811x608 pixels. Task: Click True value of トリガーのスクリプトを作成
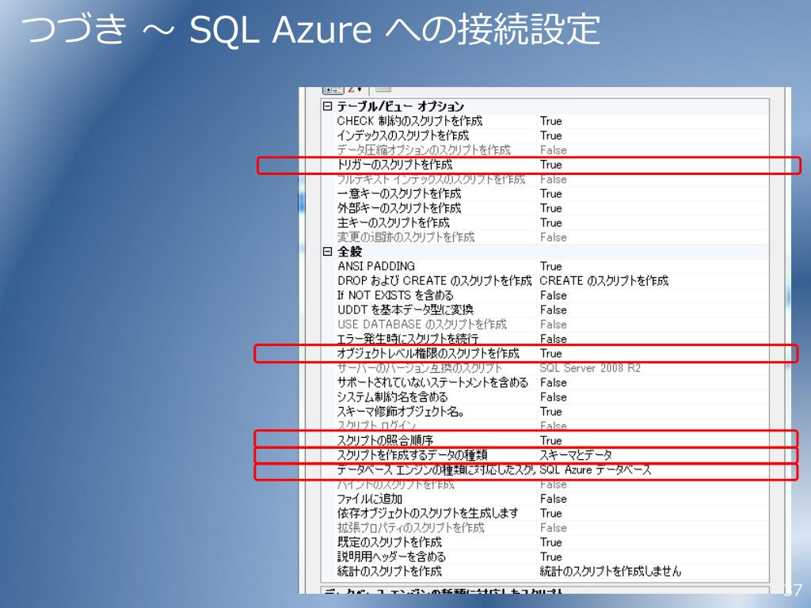551,165
